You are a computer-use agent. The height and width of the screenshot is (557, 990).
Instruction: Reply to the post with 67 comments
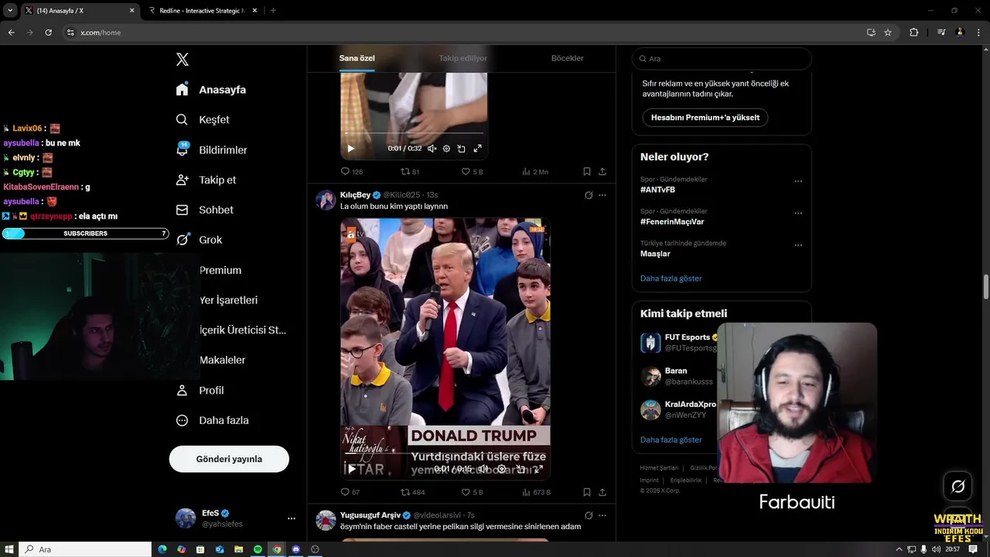[350, 492]
